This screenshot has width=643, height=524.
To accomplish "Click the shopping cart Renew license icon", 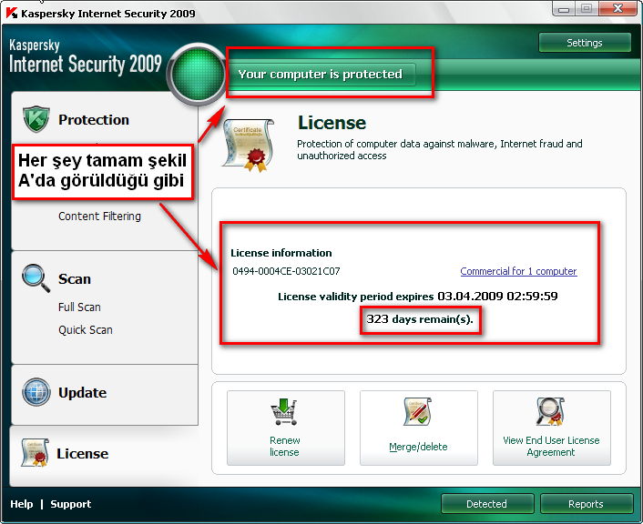I will pos(284,412).
